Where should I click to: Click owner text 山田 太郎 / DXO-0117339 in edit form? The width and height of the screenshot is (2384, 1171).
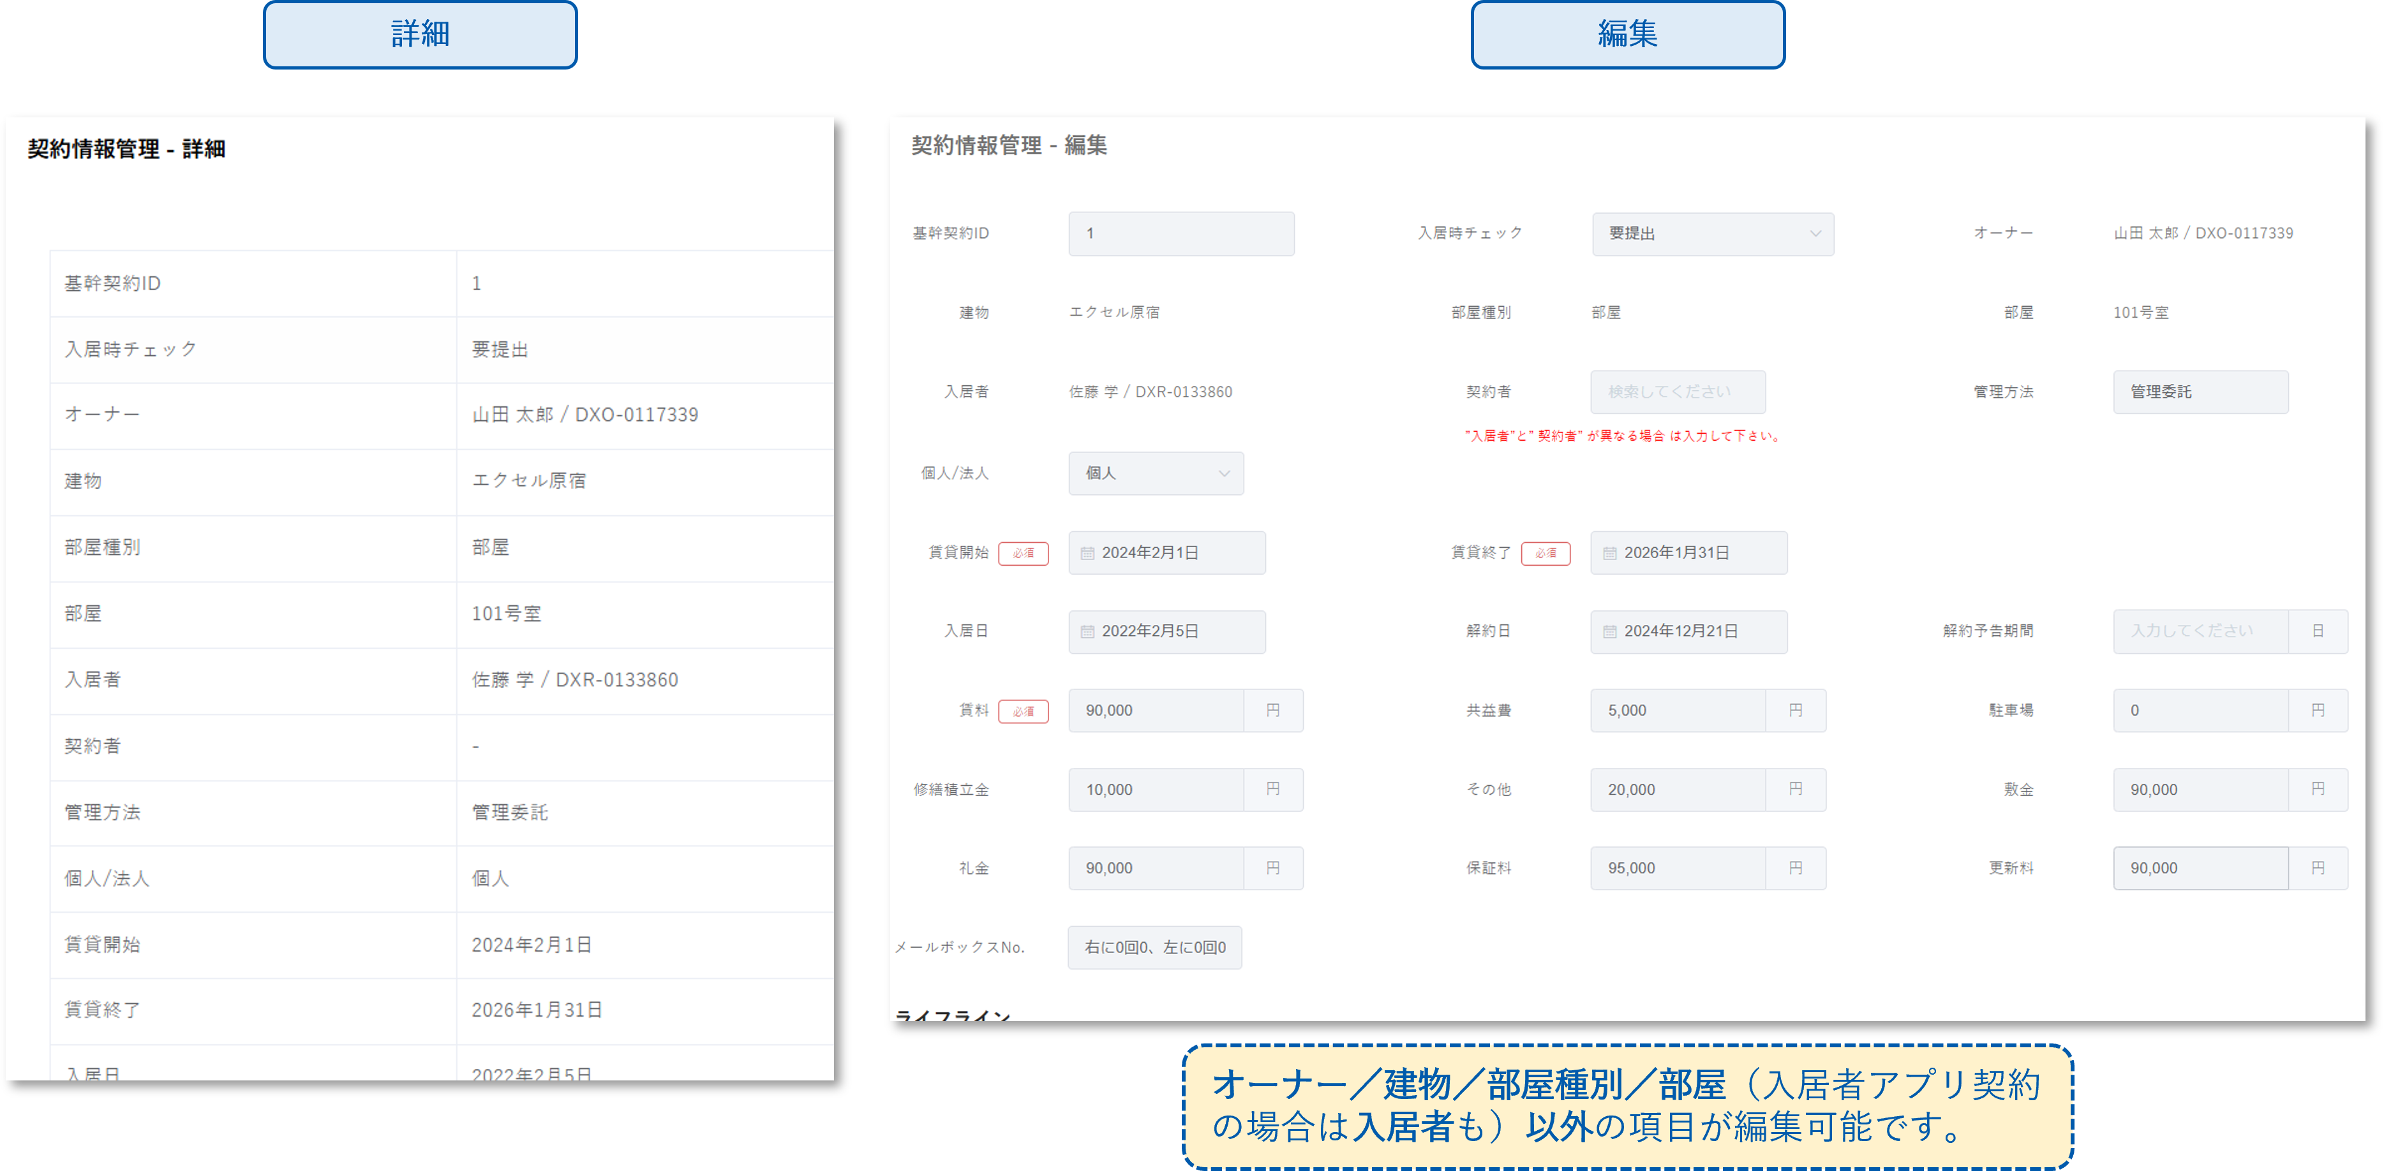pyautogui.click(x=2203, y=233)
